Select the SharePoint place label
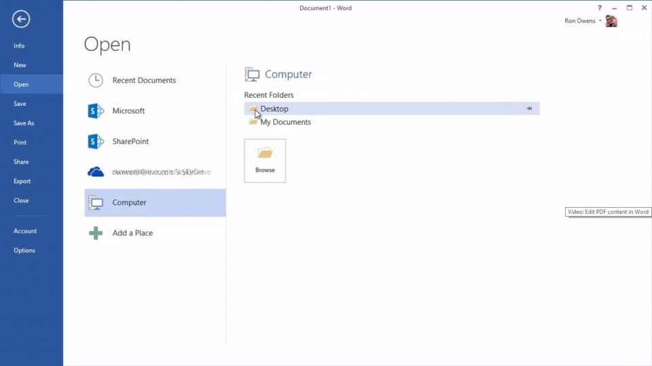652x366 pixels. pos(130,141)
